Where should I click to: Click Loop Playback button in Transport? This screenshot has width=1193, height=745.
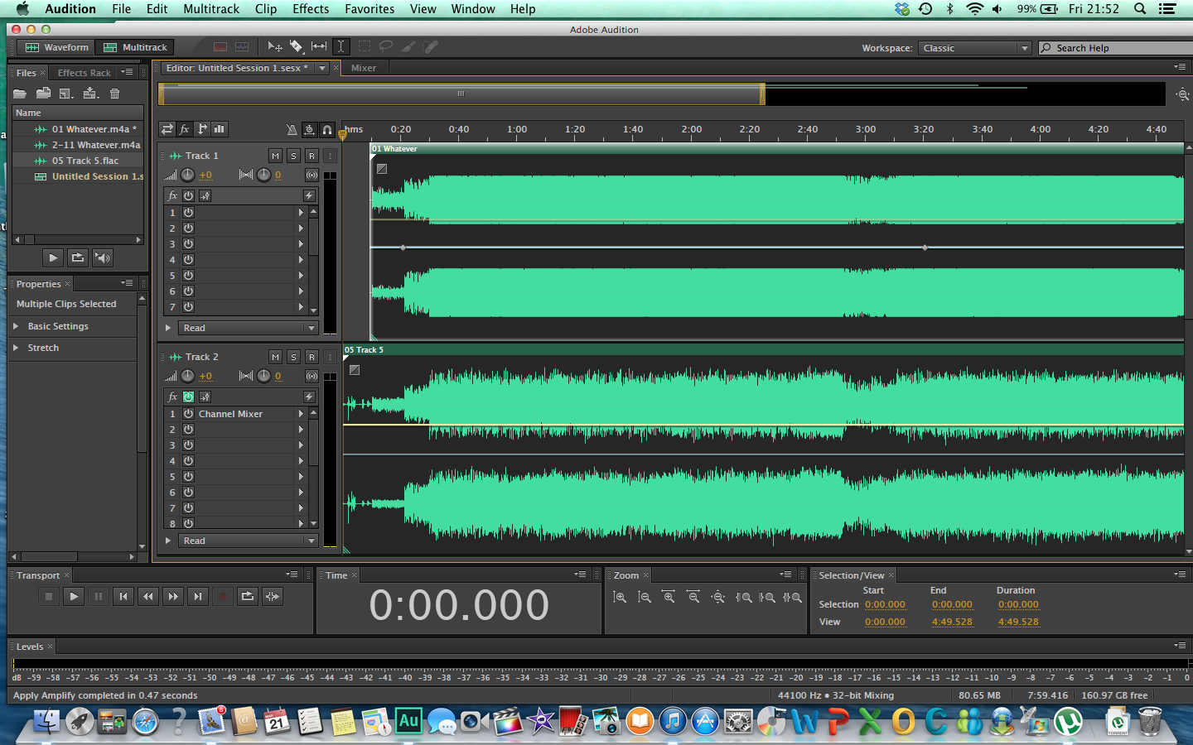[248, 596]
